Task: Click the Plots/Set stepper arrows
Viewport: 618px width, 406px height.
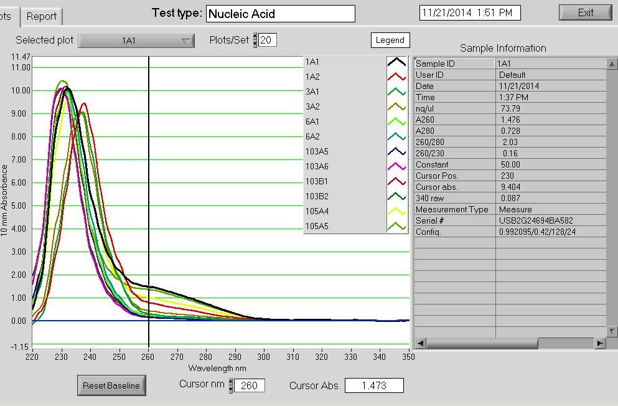Action: coord(255,40)
